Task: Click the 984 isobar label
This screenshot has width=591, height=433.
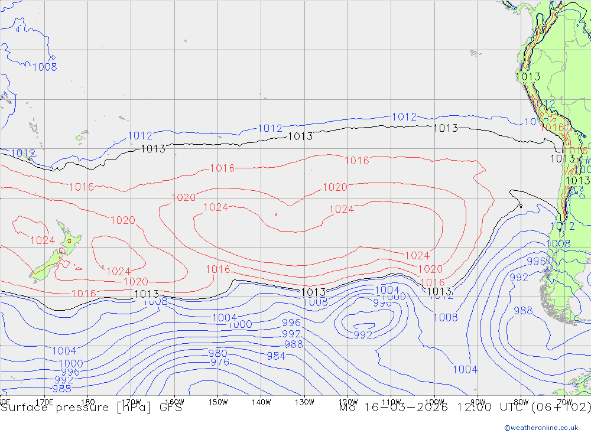Action: pyautogui.click(x=276, y=356)
